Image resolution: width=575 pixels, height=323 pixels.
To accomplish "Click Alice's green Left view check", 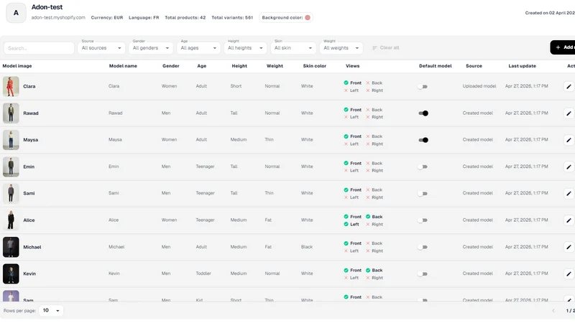I will 346,224.
